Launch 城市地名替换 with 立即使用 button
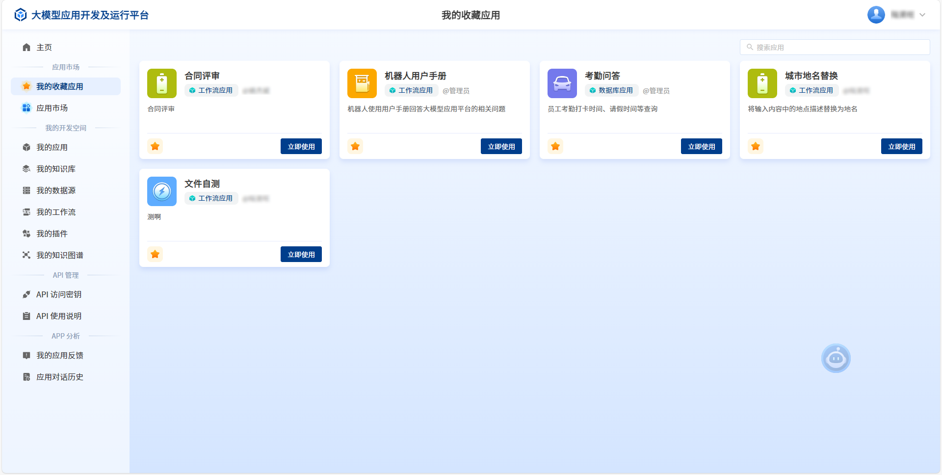This screenshot has height=475, width=942. click(x=901, y=146)
